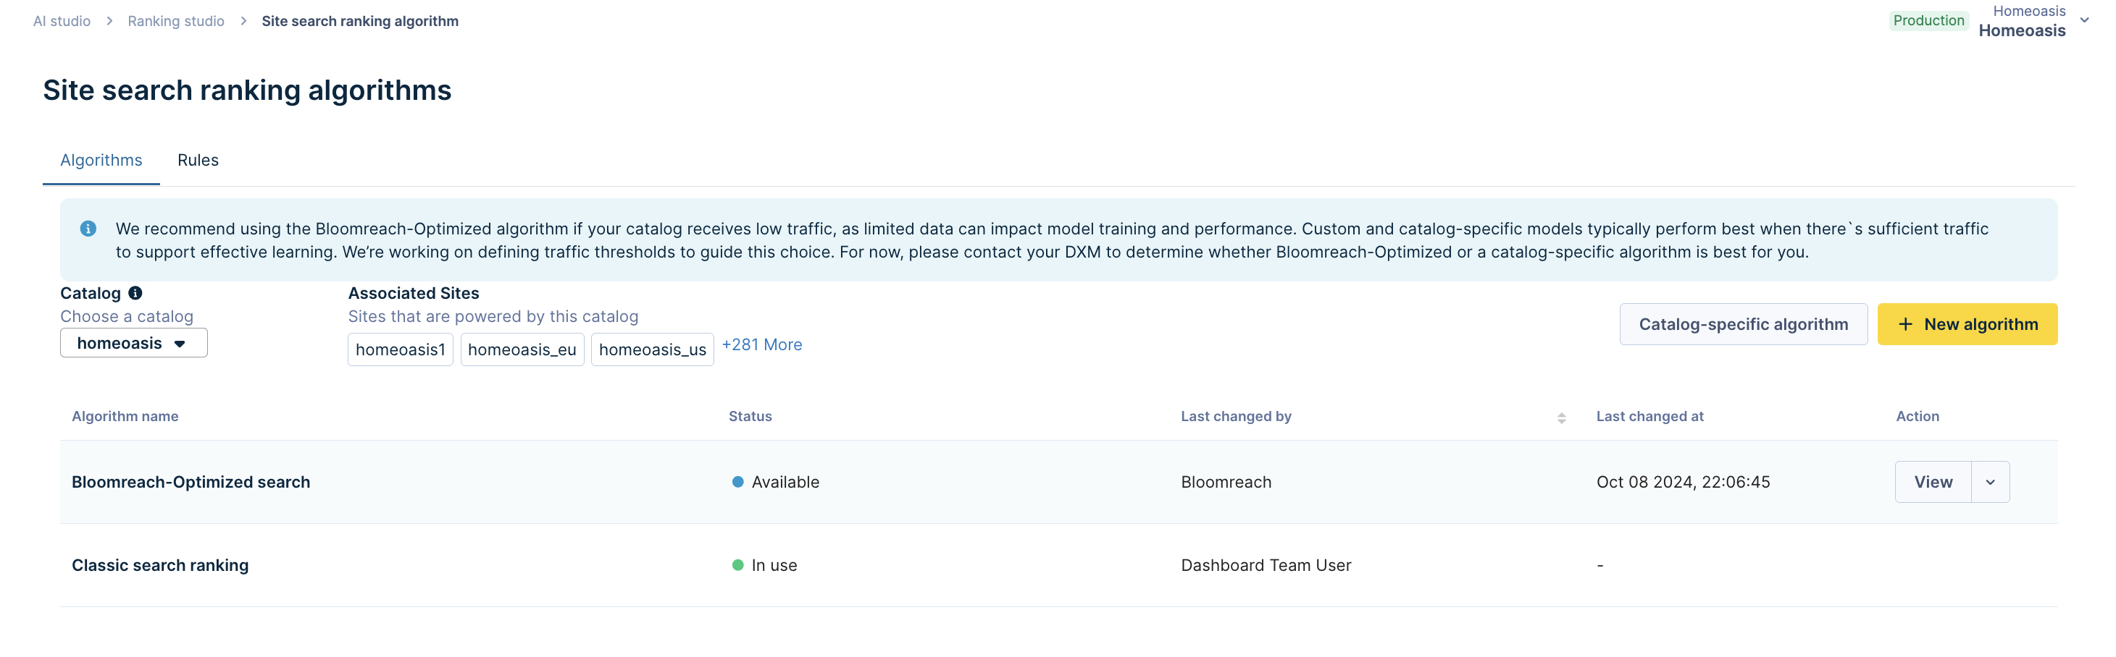Click the Action column header
Screen dimensions: 2116x657
1918,416
